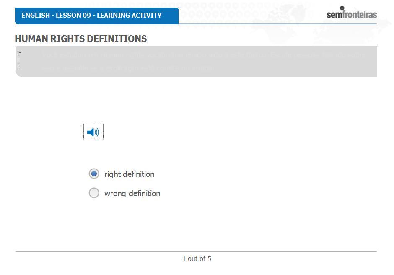394x275 pixels.
Task: Choose the "wrong definition" radio option
Action: tap(94, 193)
